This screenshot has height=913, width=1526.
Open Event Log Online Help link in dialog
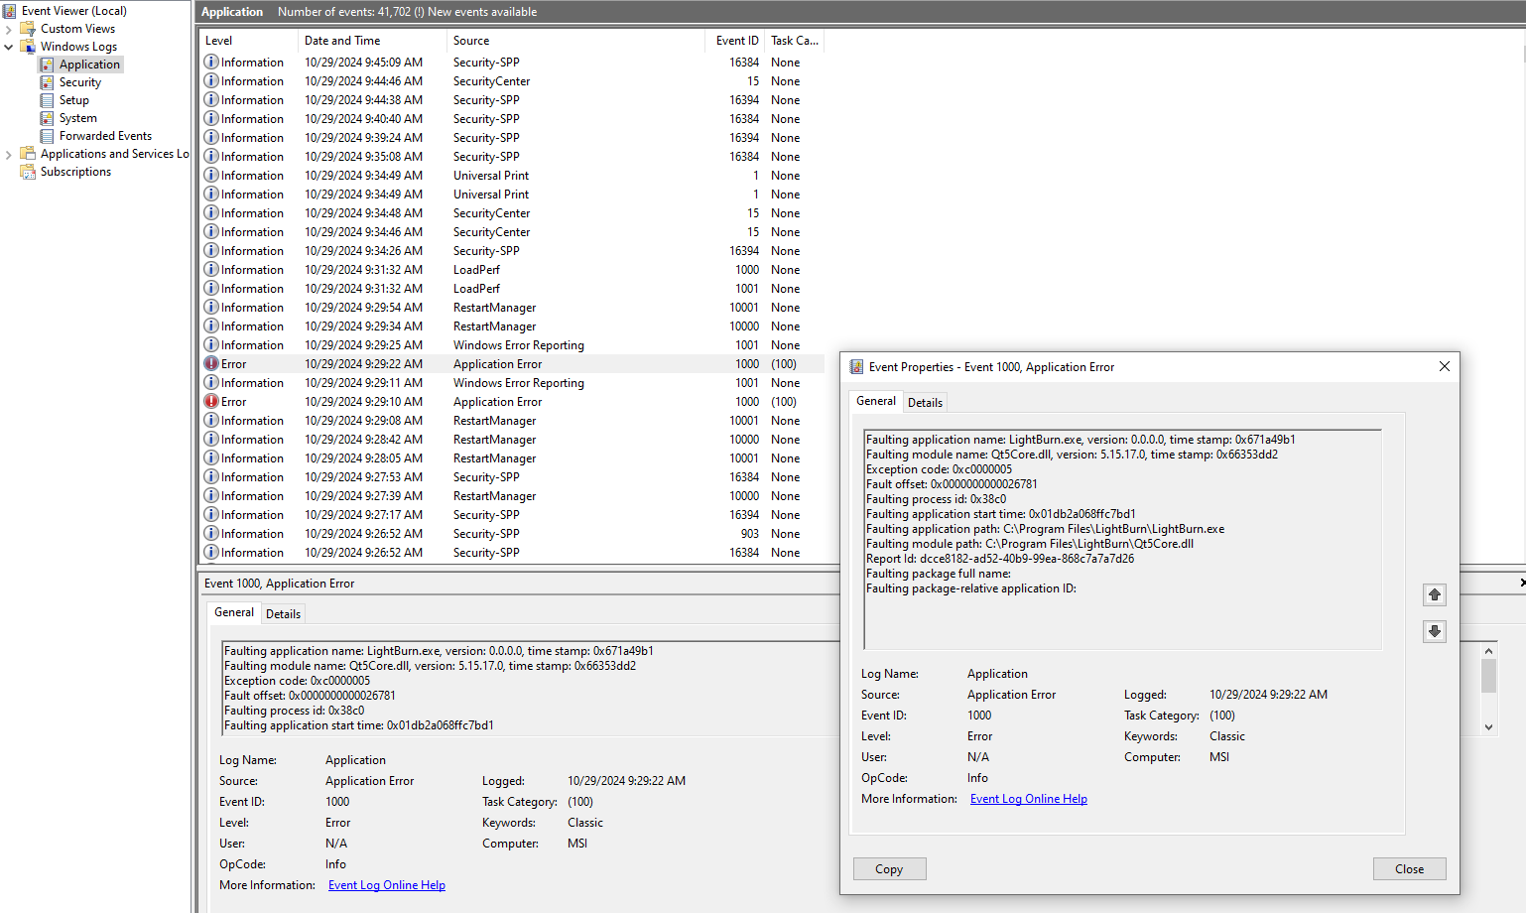click(1028, 799)
